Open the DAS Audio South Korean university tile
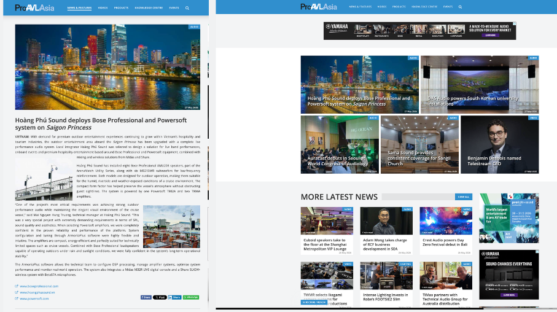Image resolution: width=557 pixels, height=312 pixels. click(x=480, y=85)
